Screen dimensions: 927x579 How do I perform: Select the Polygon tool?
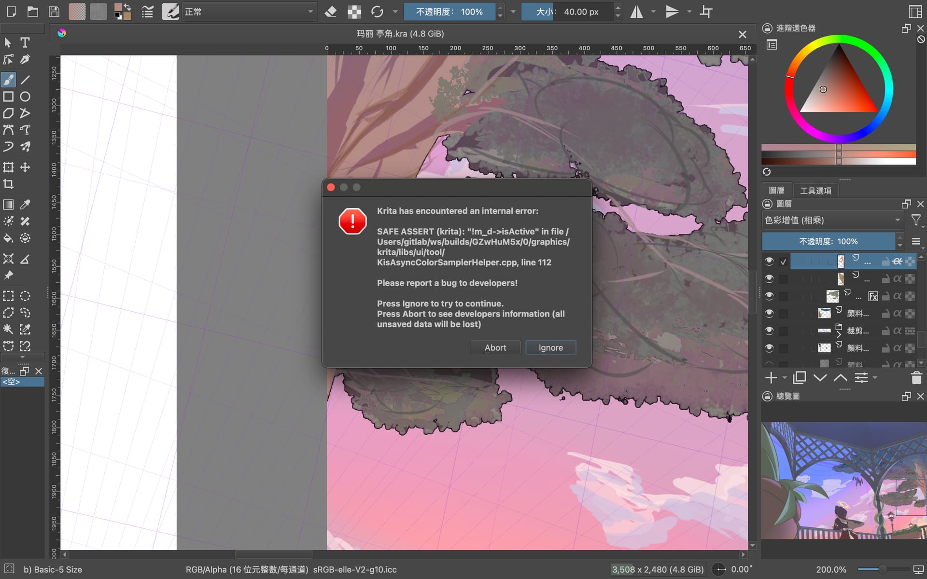8,113
